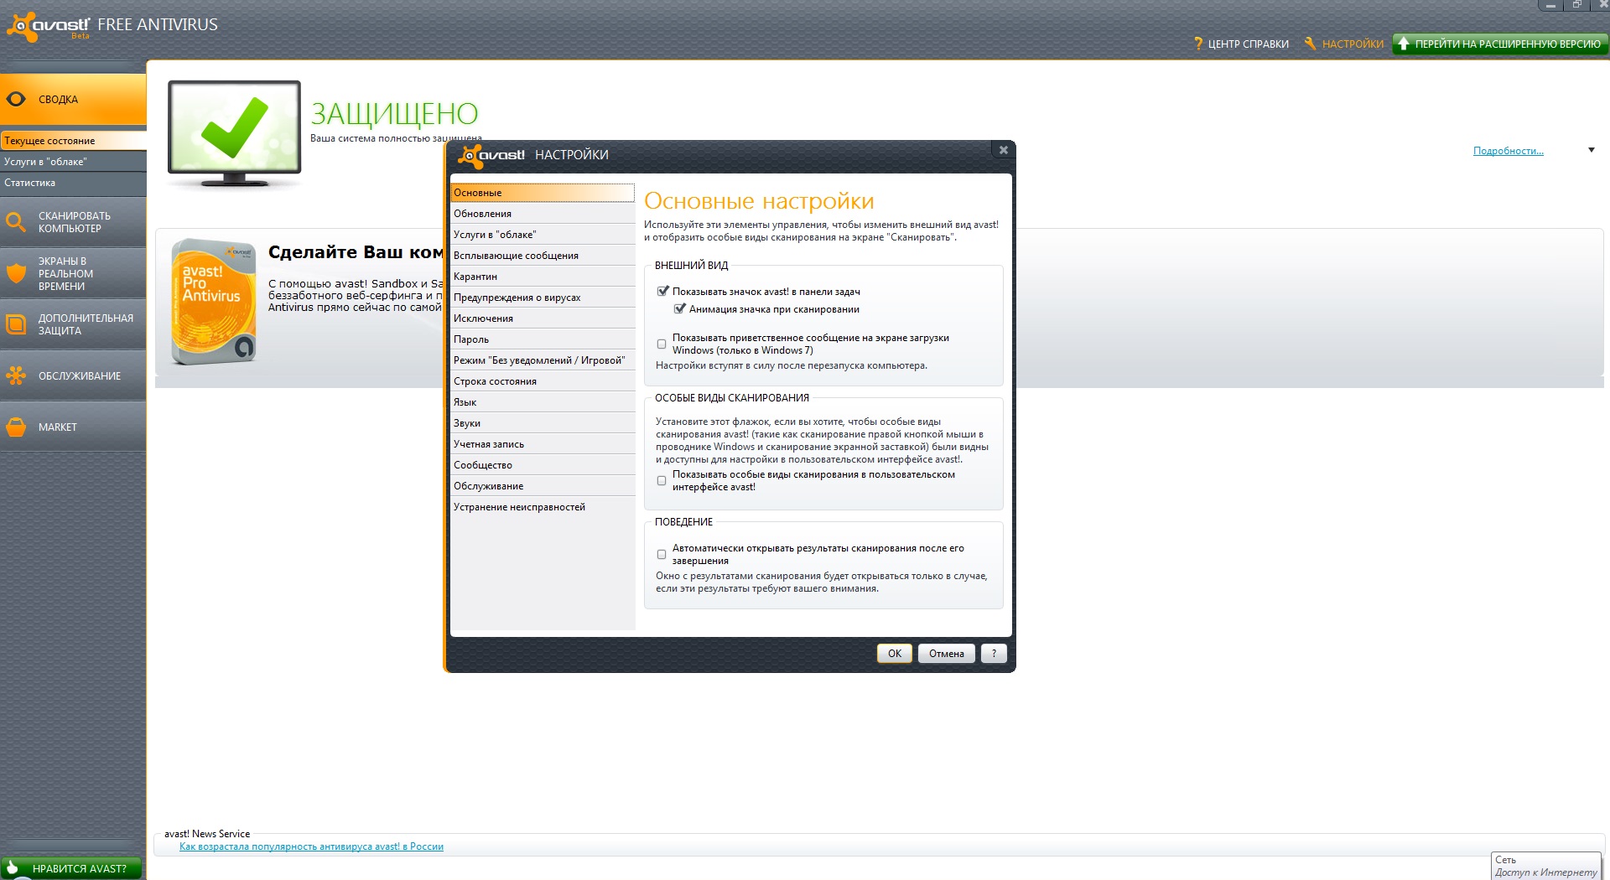Open Дополнительная защита sidebar section
Viewport: 1610px width, 880px height.
point(73,324)
